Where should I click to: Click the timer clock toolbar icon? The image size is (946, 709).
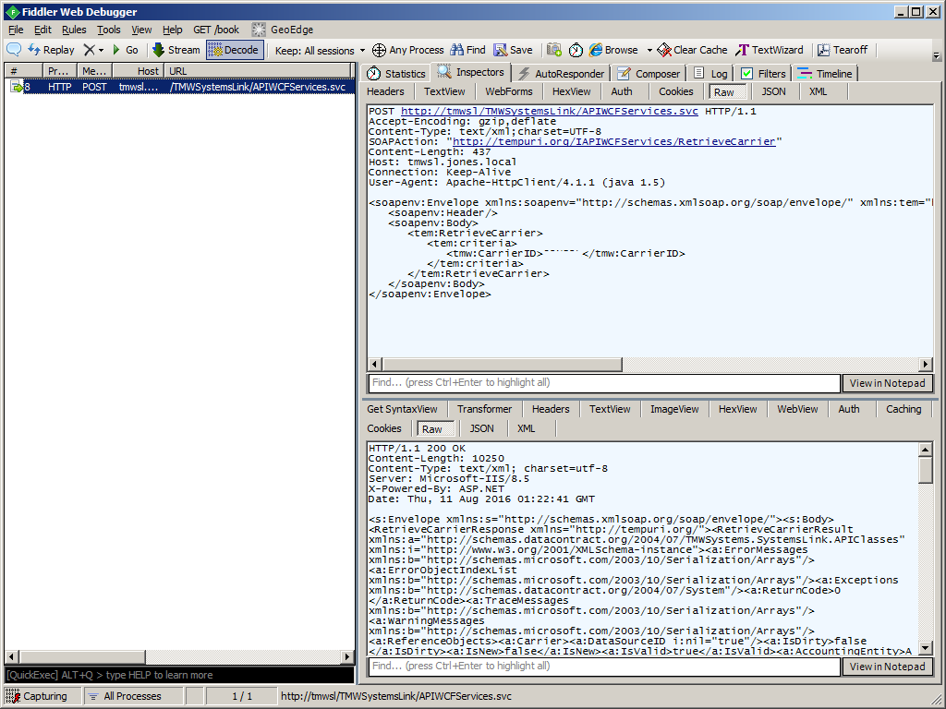point(576,50)
